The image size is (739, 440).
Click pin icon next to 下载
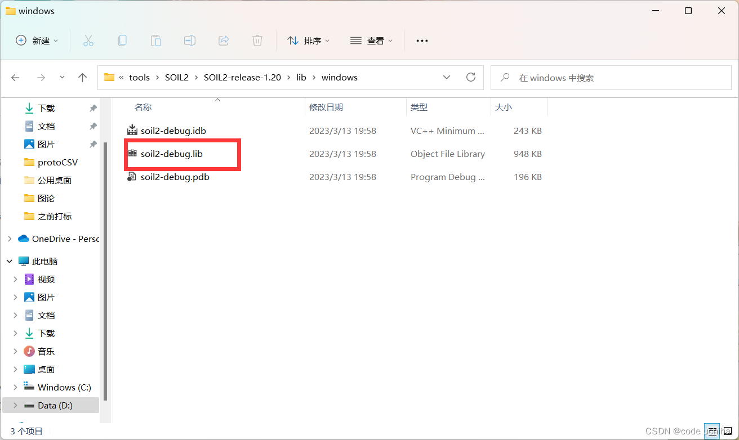click(93, 108)
